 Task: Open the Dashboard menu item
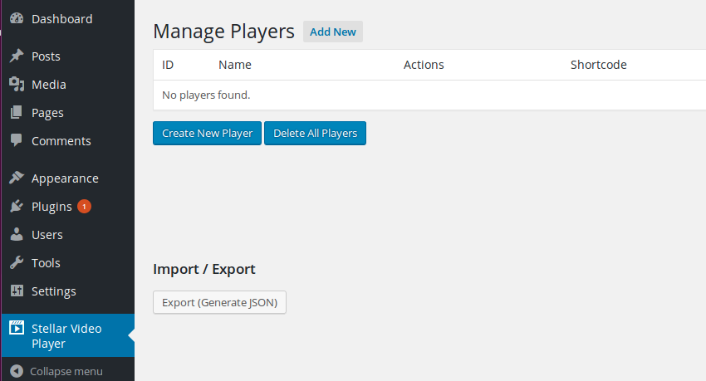pos(62,19)
